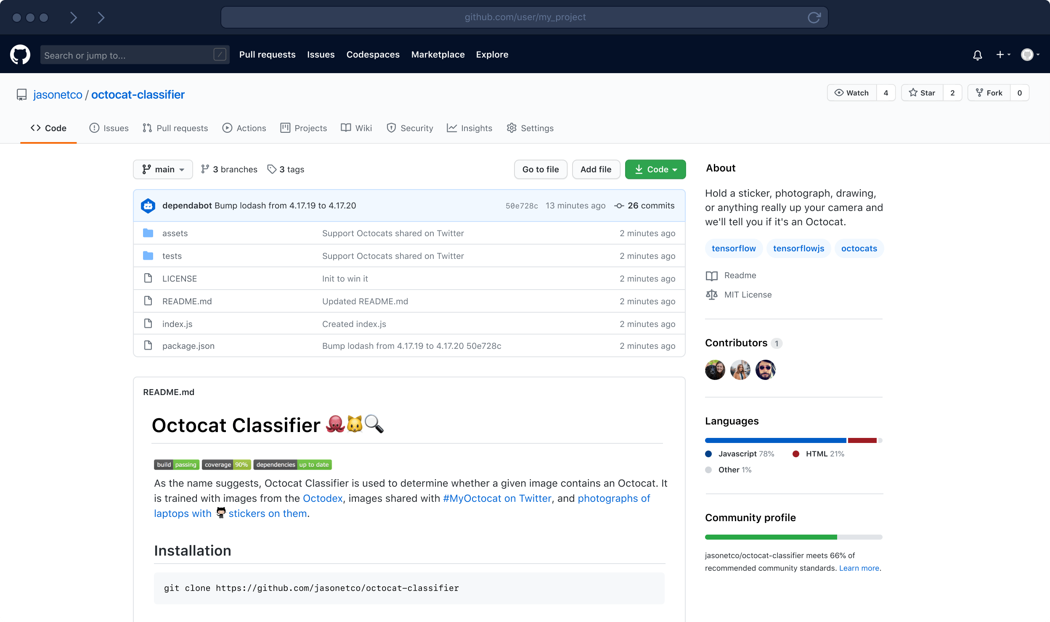Viewport: 1050px width, 622px height.
Task: Switch to the Issues tab
Action: coord(116,127)
